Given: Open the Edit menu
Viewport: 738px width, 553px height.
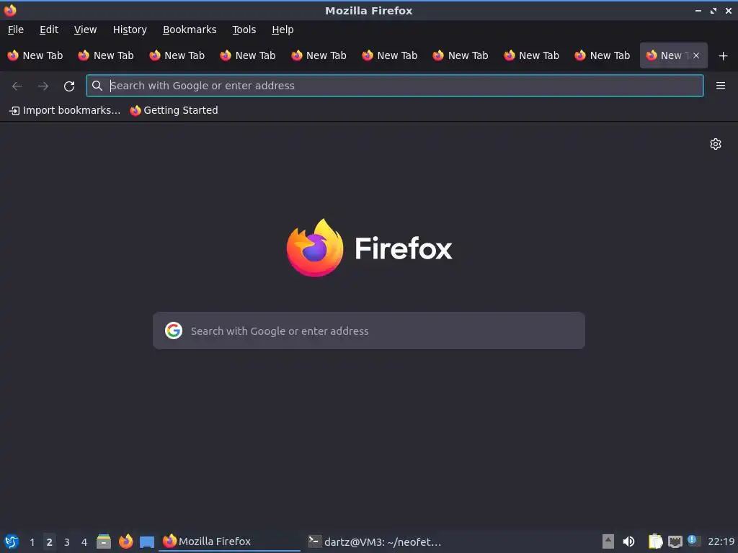Looking at the screenshot, I should tap(49, 30).
